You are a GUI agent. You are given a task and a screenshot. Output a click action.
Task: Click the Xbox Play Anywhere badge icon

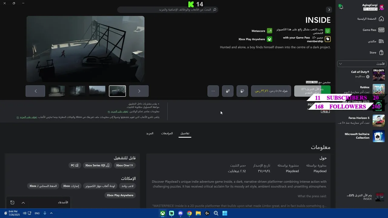click(x=269, y=39)
